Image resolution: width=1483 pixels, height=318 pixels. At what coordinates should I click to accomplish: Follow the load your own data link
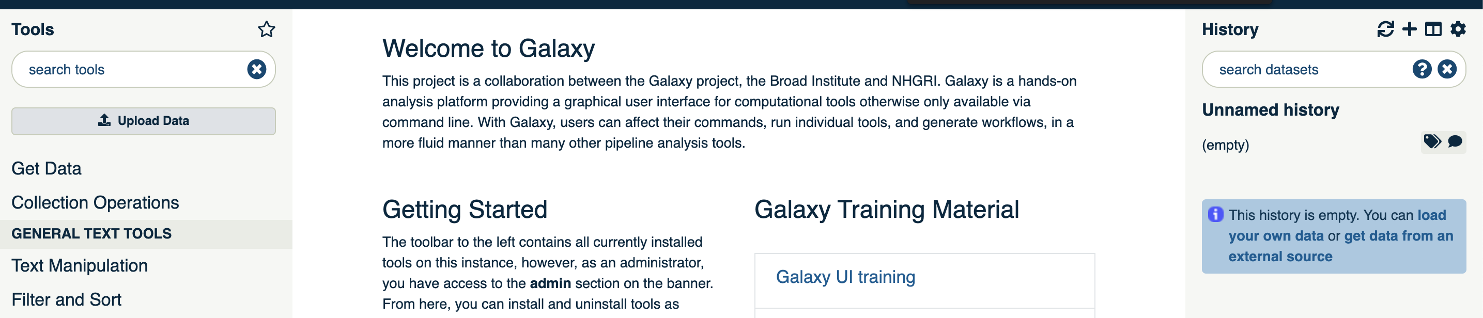pos(1337,226)
